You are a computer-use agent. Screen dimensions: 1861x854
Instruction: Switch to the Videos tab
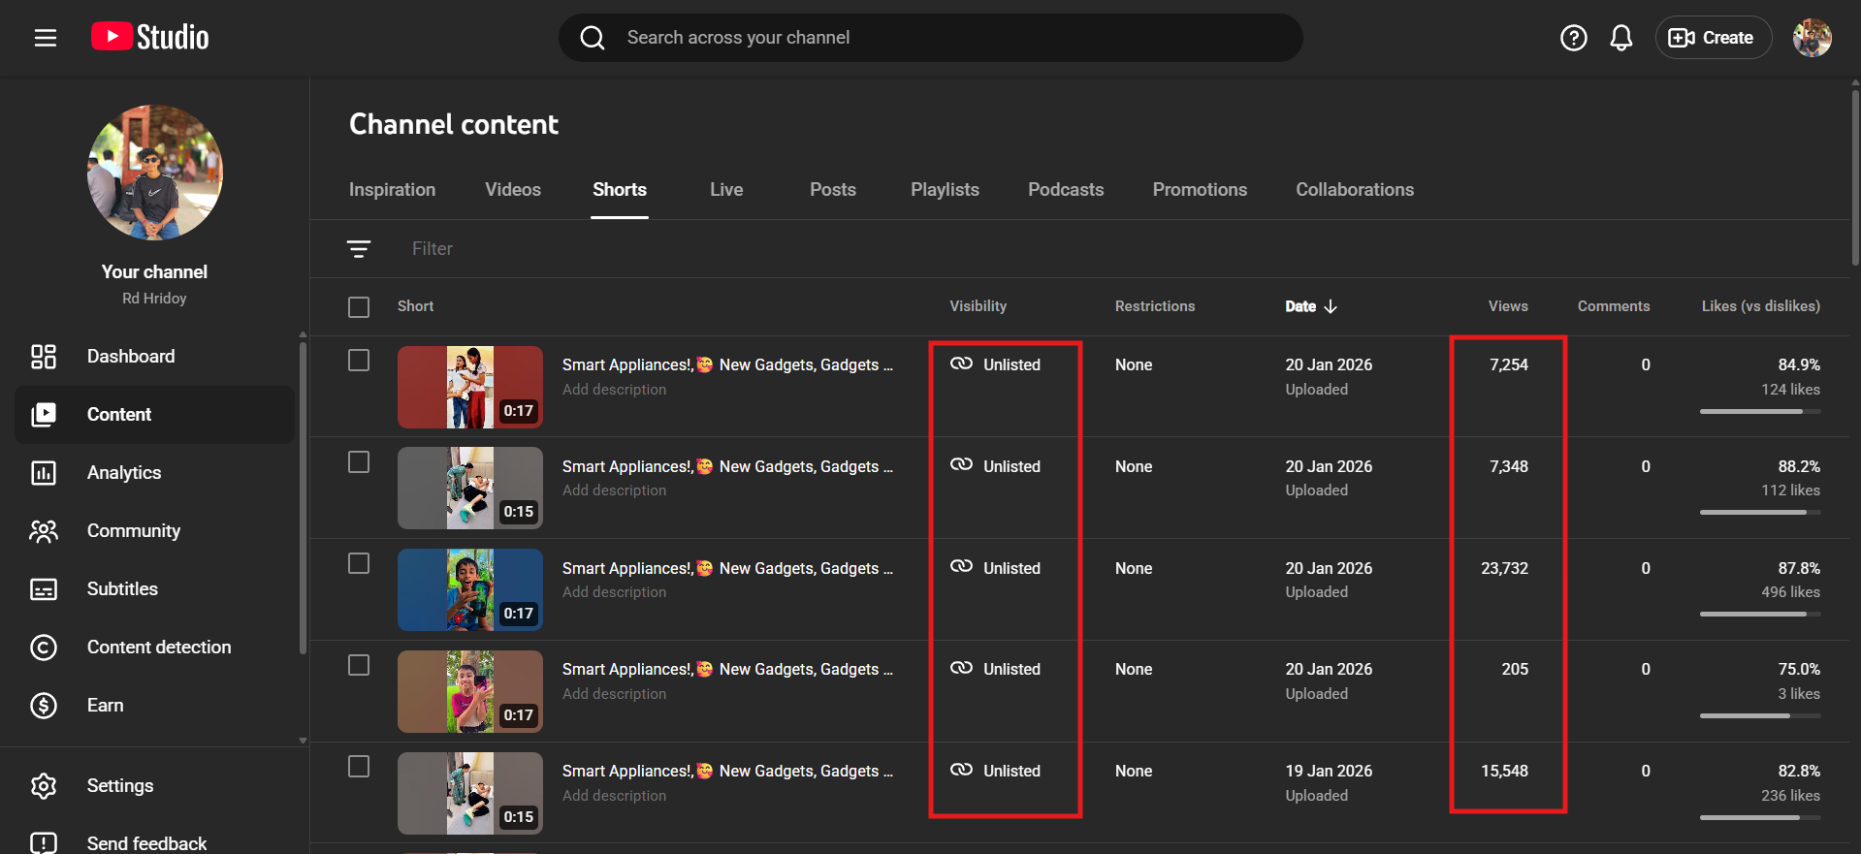(x=513, y=190)
